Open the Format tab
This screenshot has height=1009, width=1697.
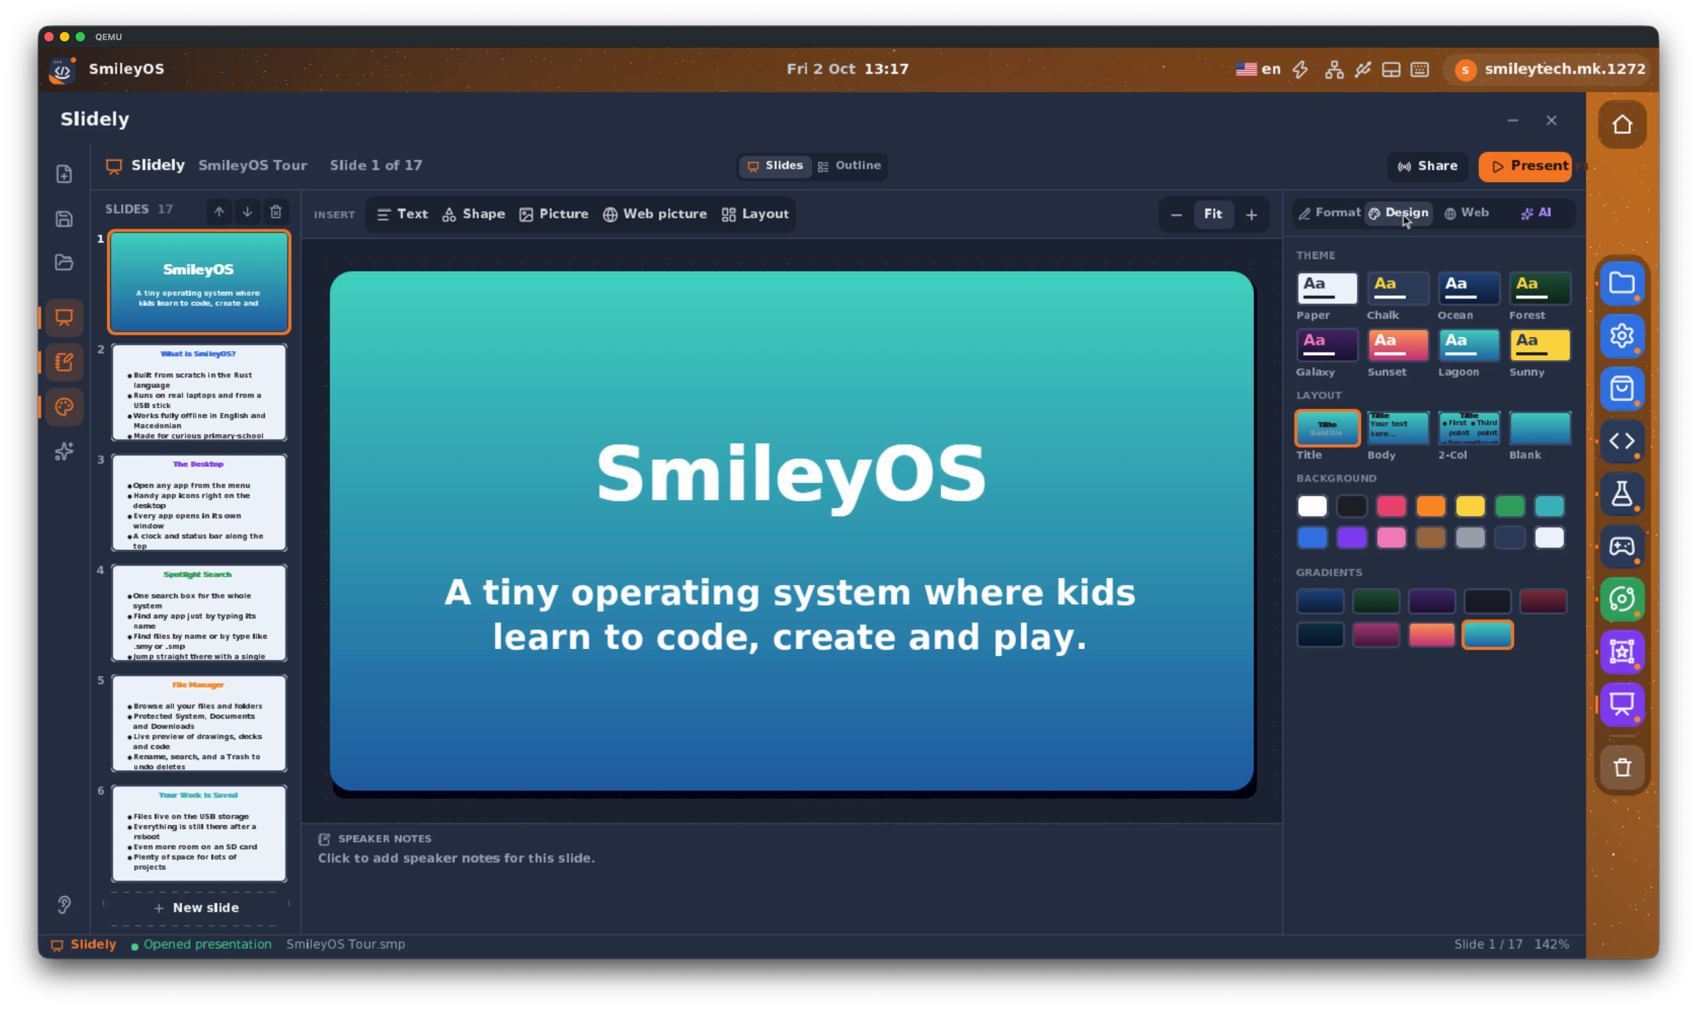1329,213
